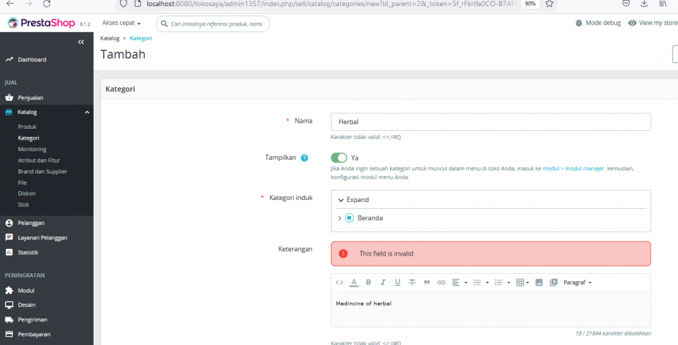Follow the modul > modul manajer link
The width and height of the screenshot is (678, 345).
click(x=574, y=169)
